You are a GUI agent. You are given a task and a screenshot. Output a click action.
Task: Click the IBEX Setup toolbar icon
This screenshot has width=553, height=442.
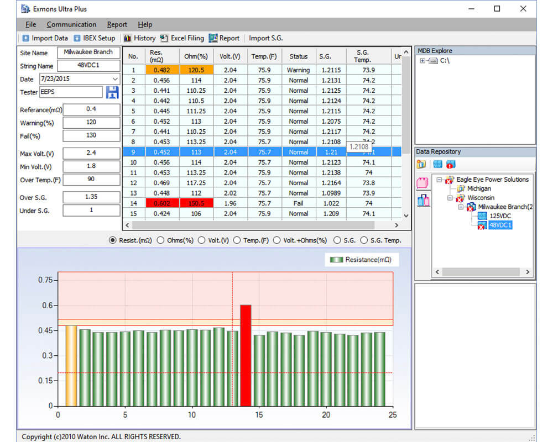(77, 38)
